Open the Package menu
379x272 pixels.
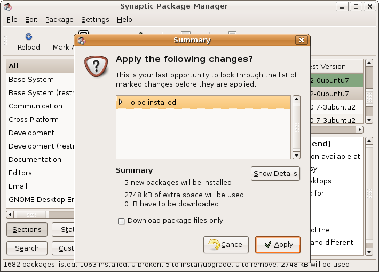[59, 20]
